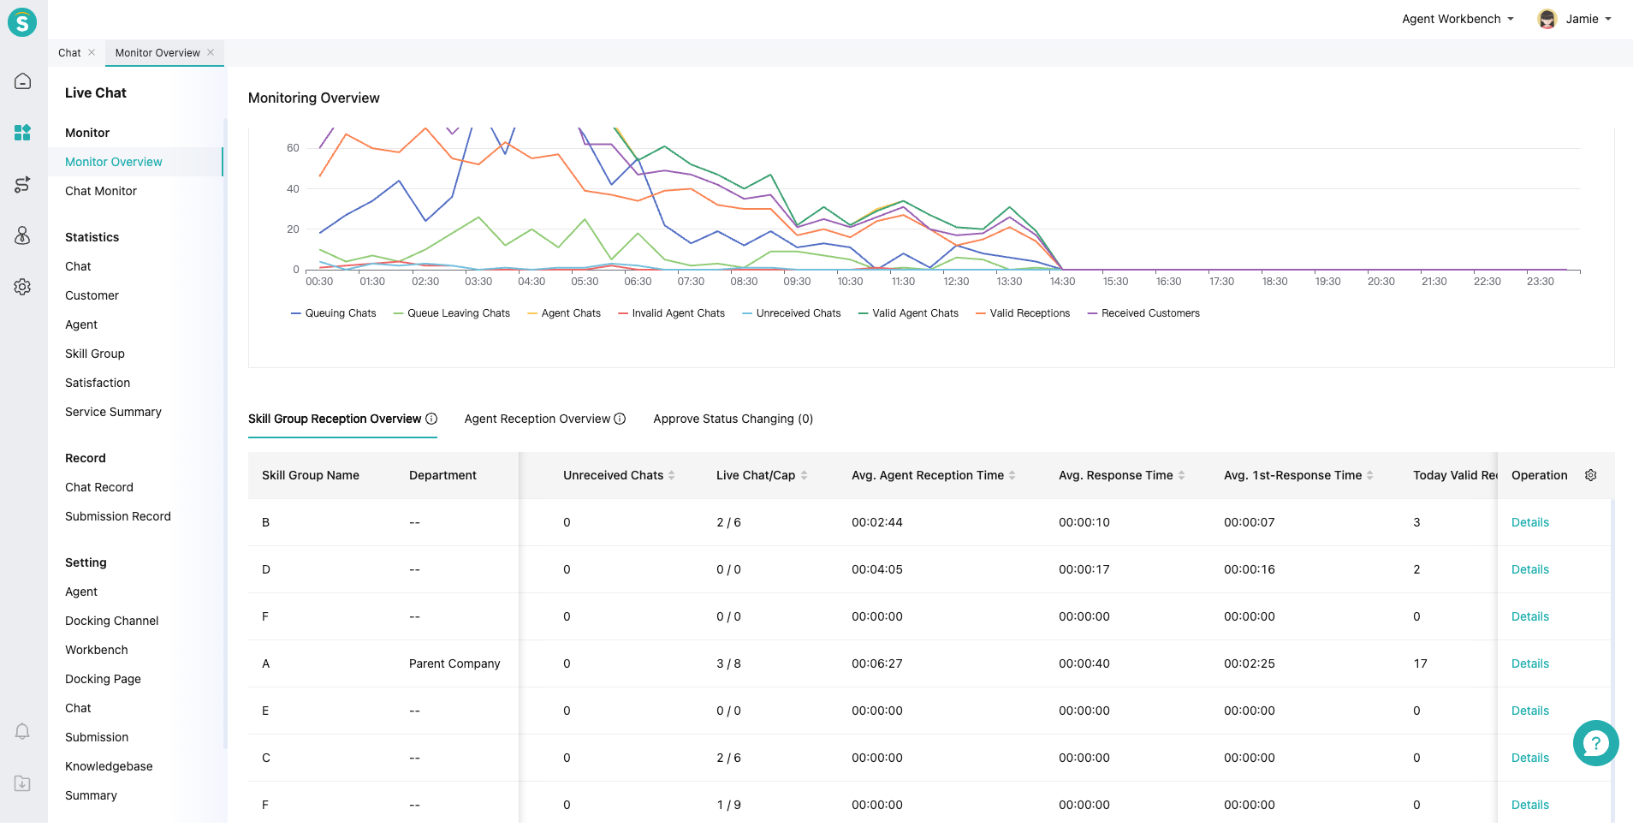Sort by Avg. Response Time column
This screenshot has width=1633, height=827.
click(1182, 475)
